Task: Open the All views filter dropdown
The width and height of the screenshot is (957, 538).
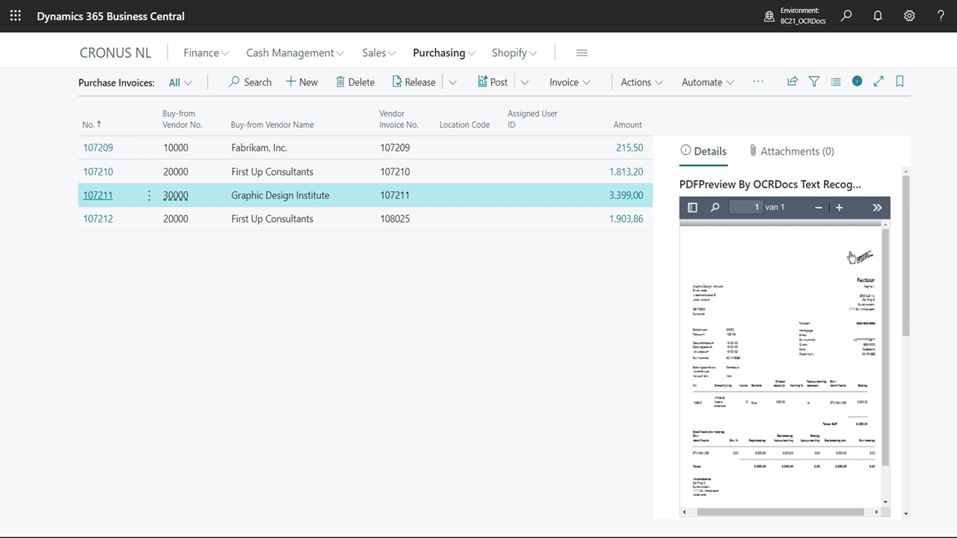Action: pyautogui.click(x=180, y=82)
